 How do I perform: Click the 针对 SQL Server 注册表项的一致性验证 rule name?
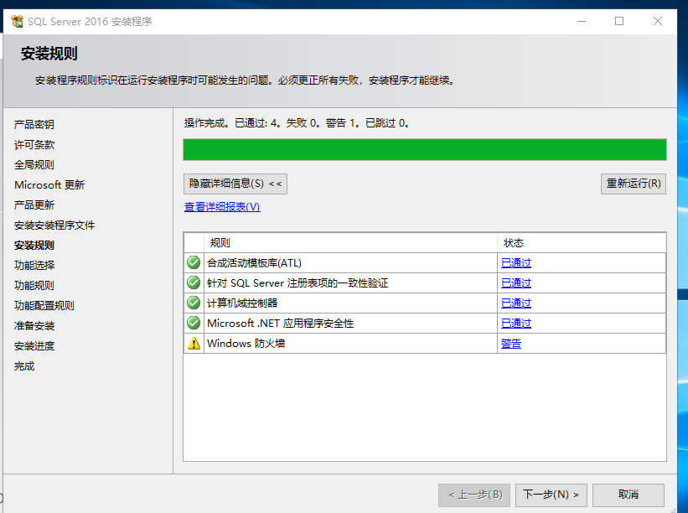[x=297, y=283]
